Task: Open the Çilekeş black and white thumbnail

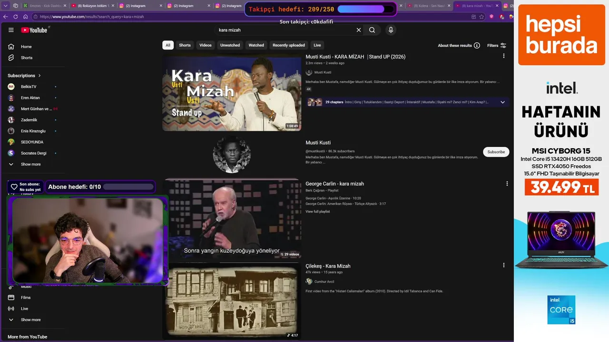Action: point(232,302)
